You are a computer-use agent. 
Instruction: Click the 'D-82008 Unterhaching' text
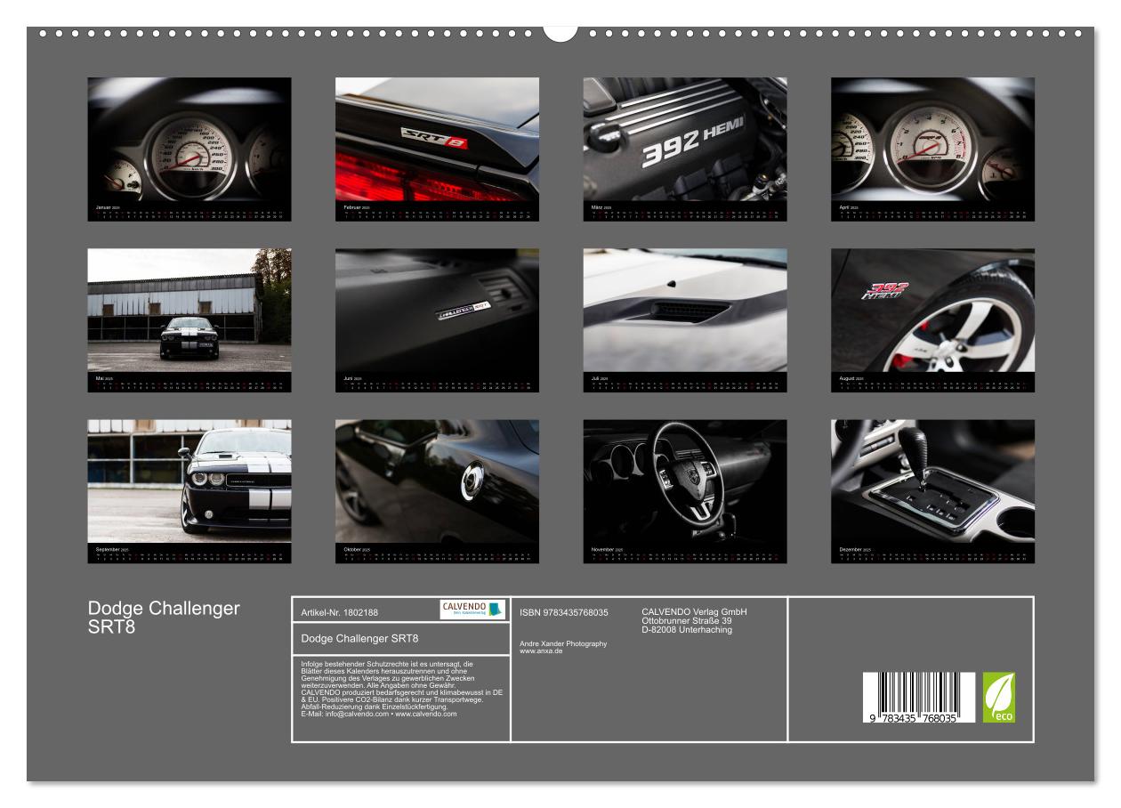tap(687, 630)
